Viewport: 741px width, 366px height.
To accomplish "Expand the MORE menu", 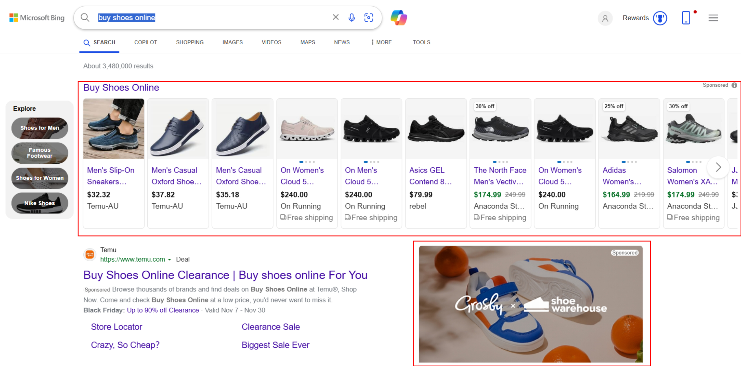I will click(381, 42).
